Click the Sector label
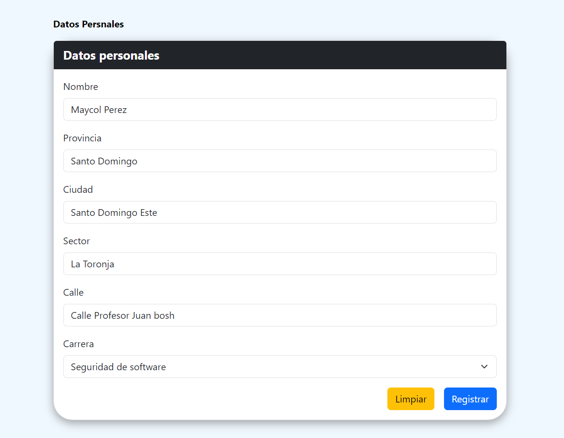 (x=76, y=241)
